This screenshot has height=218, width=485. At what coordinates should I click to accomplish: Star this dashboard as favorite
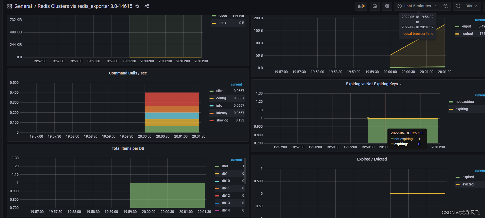137,6
